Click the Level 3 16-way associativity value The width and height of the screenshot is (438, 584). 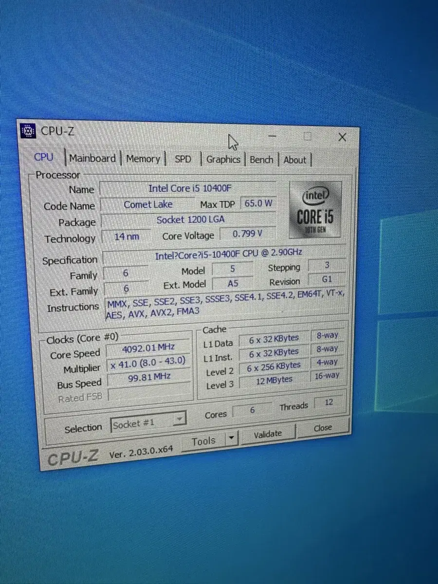pyautogui.click(x=327, y=376)
